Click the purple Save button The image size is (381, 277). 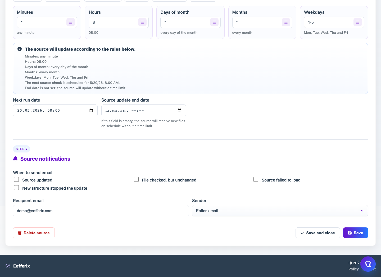coord(355,233)
